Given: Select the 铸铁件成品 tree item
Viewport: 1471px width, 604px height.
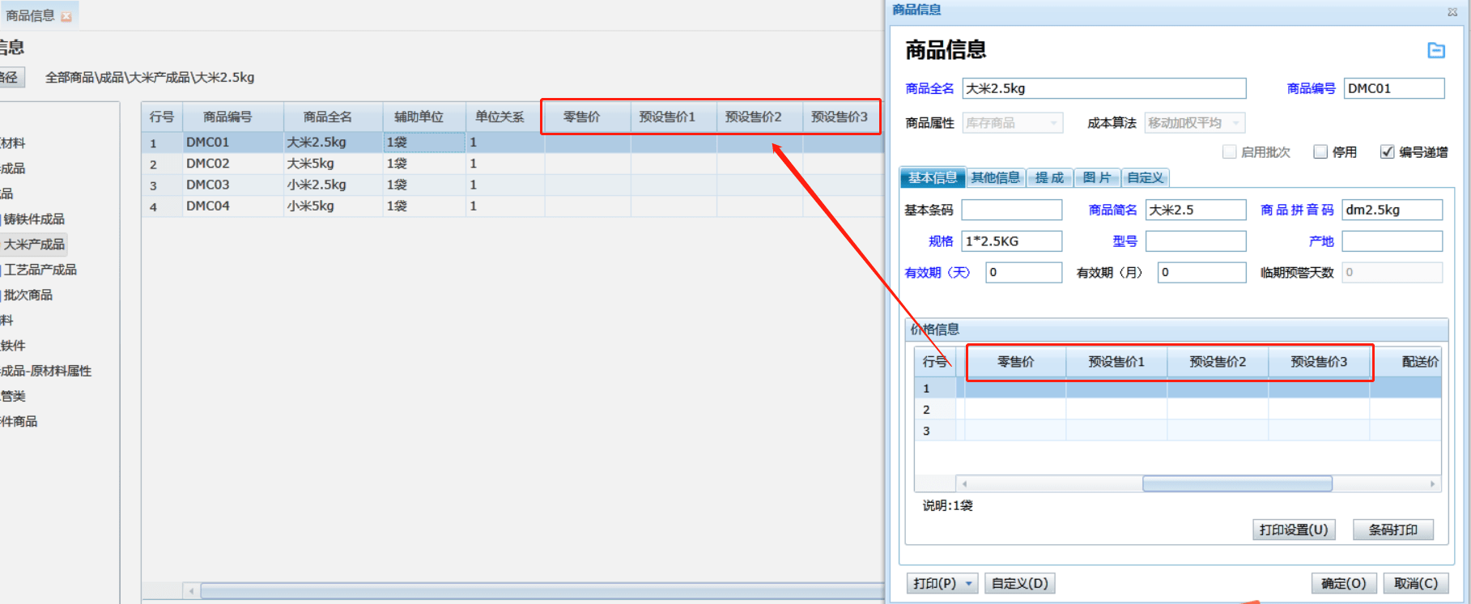Looking at the screenshot, I should 34,219.
